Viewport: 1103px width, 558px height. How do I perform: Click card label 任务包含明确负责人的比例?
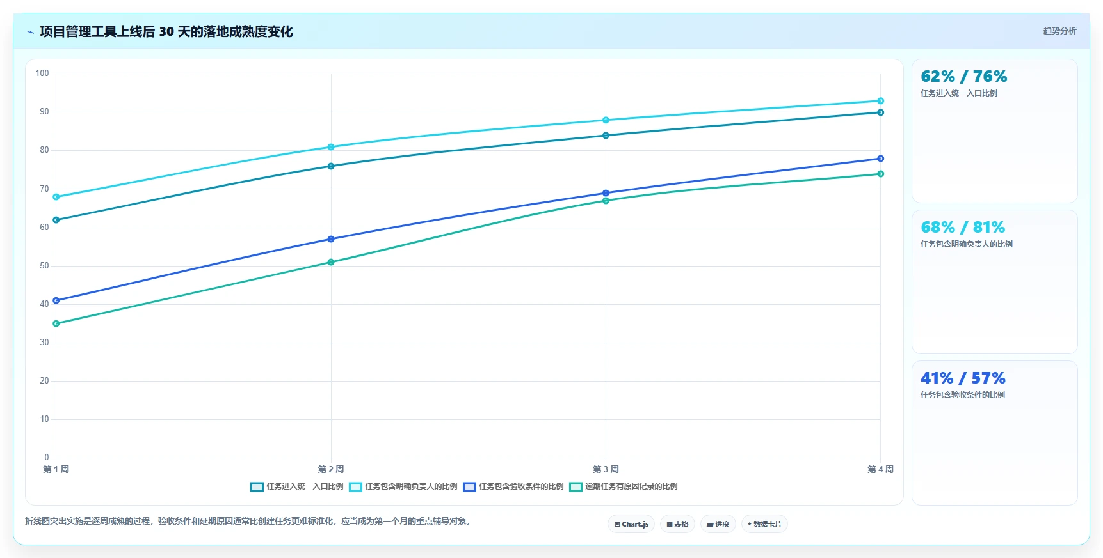tap(967, 244)
